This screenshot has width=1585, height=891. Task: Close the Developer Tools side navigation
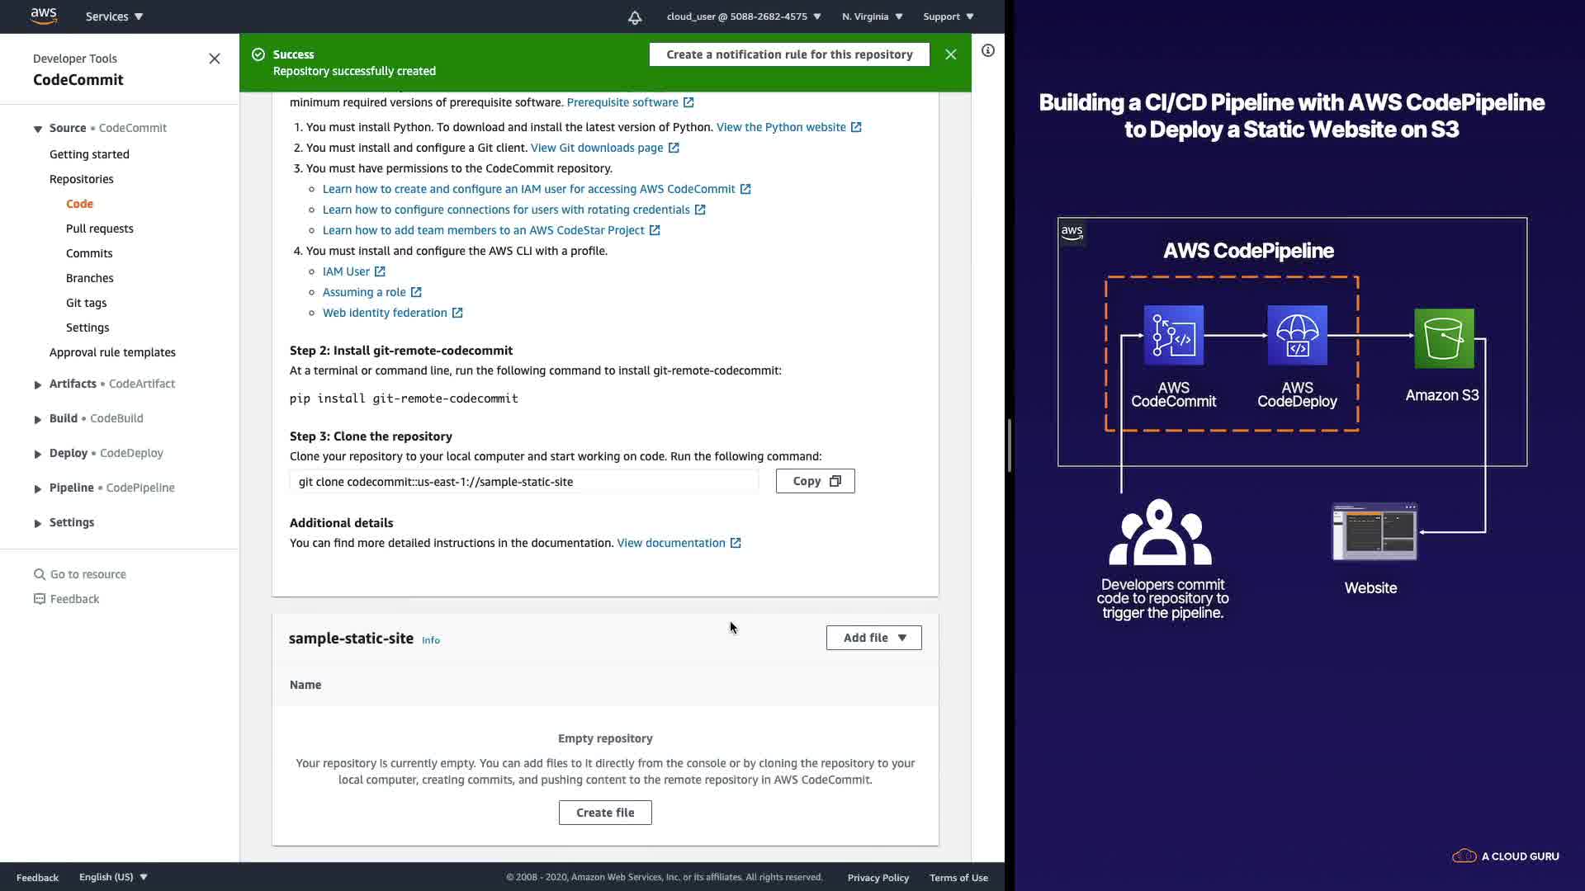pyautogui.click(x=215, y=59)
